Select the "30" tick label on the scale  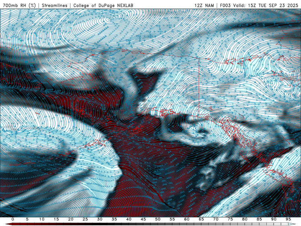click(x=100, y=219)
